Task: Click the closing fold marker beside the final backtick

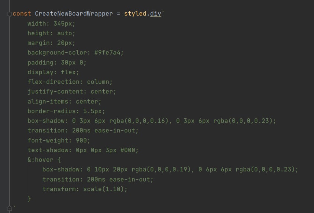Action: coord(9,208)
